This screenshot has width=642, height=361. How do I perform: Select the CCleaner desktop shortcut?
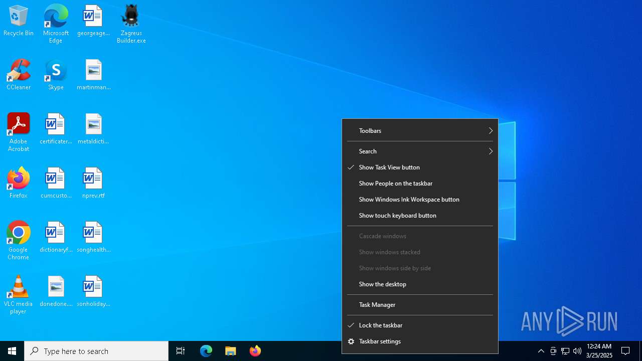pyautogui.click(x=19, y=75)
